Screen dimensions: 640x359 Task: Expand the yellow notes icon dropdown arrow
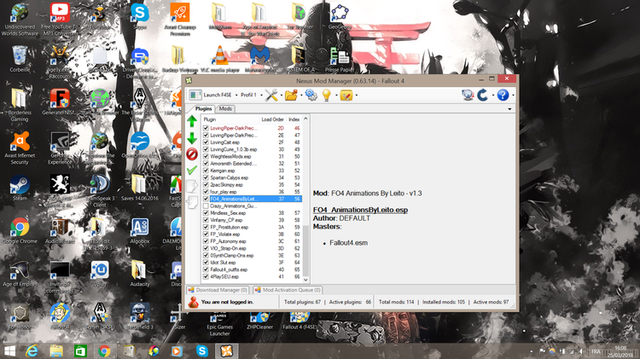pos(357,96)
